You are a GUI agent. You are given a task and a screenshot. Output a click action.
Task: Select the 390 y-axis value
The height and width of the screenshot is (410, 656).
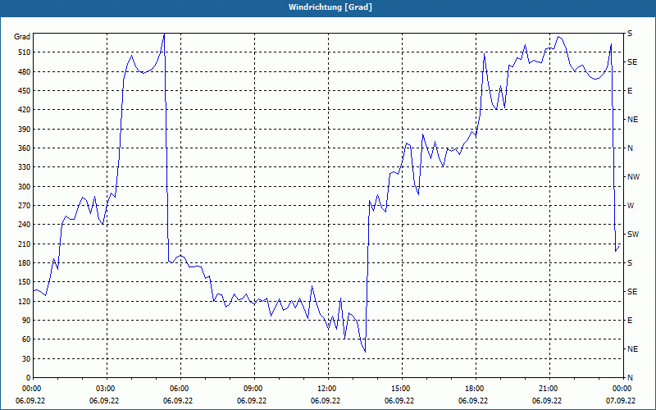25,129
